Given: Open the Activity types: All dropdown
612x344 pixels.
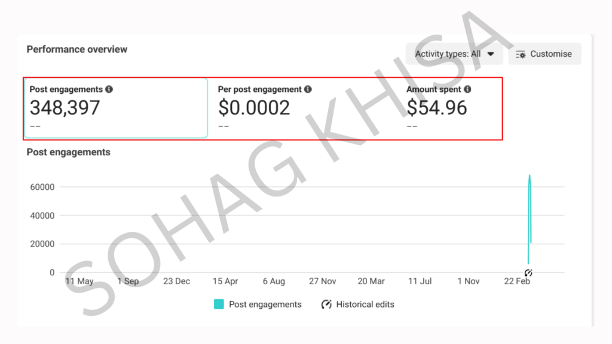Looking at the screenshot, I should tap(454, 54).
